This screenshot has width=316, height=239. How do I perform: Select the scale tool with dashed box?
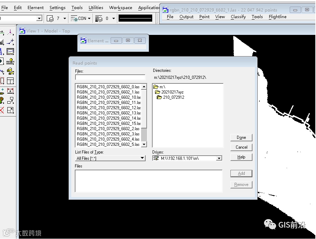click(x=10, y=110)
